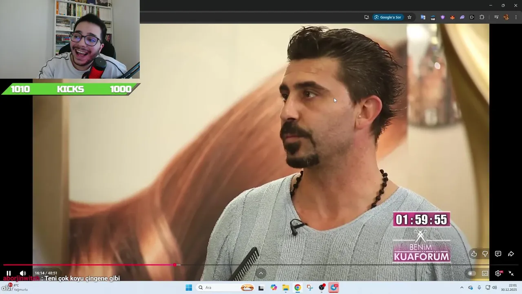
Task: Dislike the video with thumbs down
Action: coord(485,254)
